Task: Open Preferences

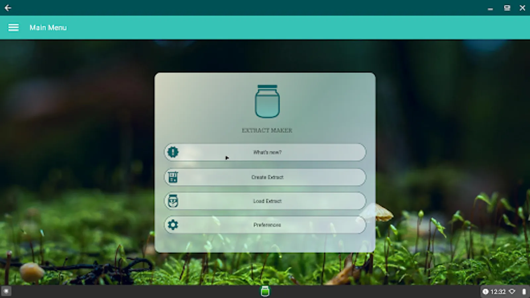Action: tap(267, 224)
